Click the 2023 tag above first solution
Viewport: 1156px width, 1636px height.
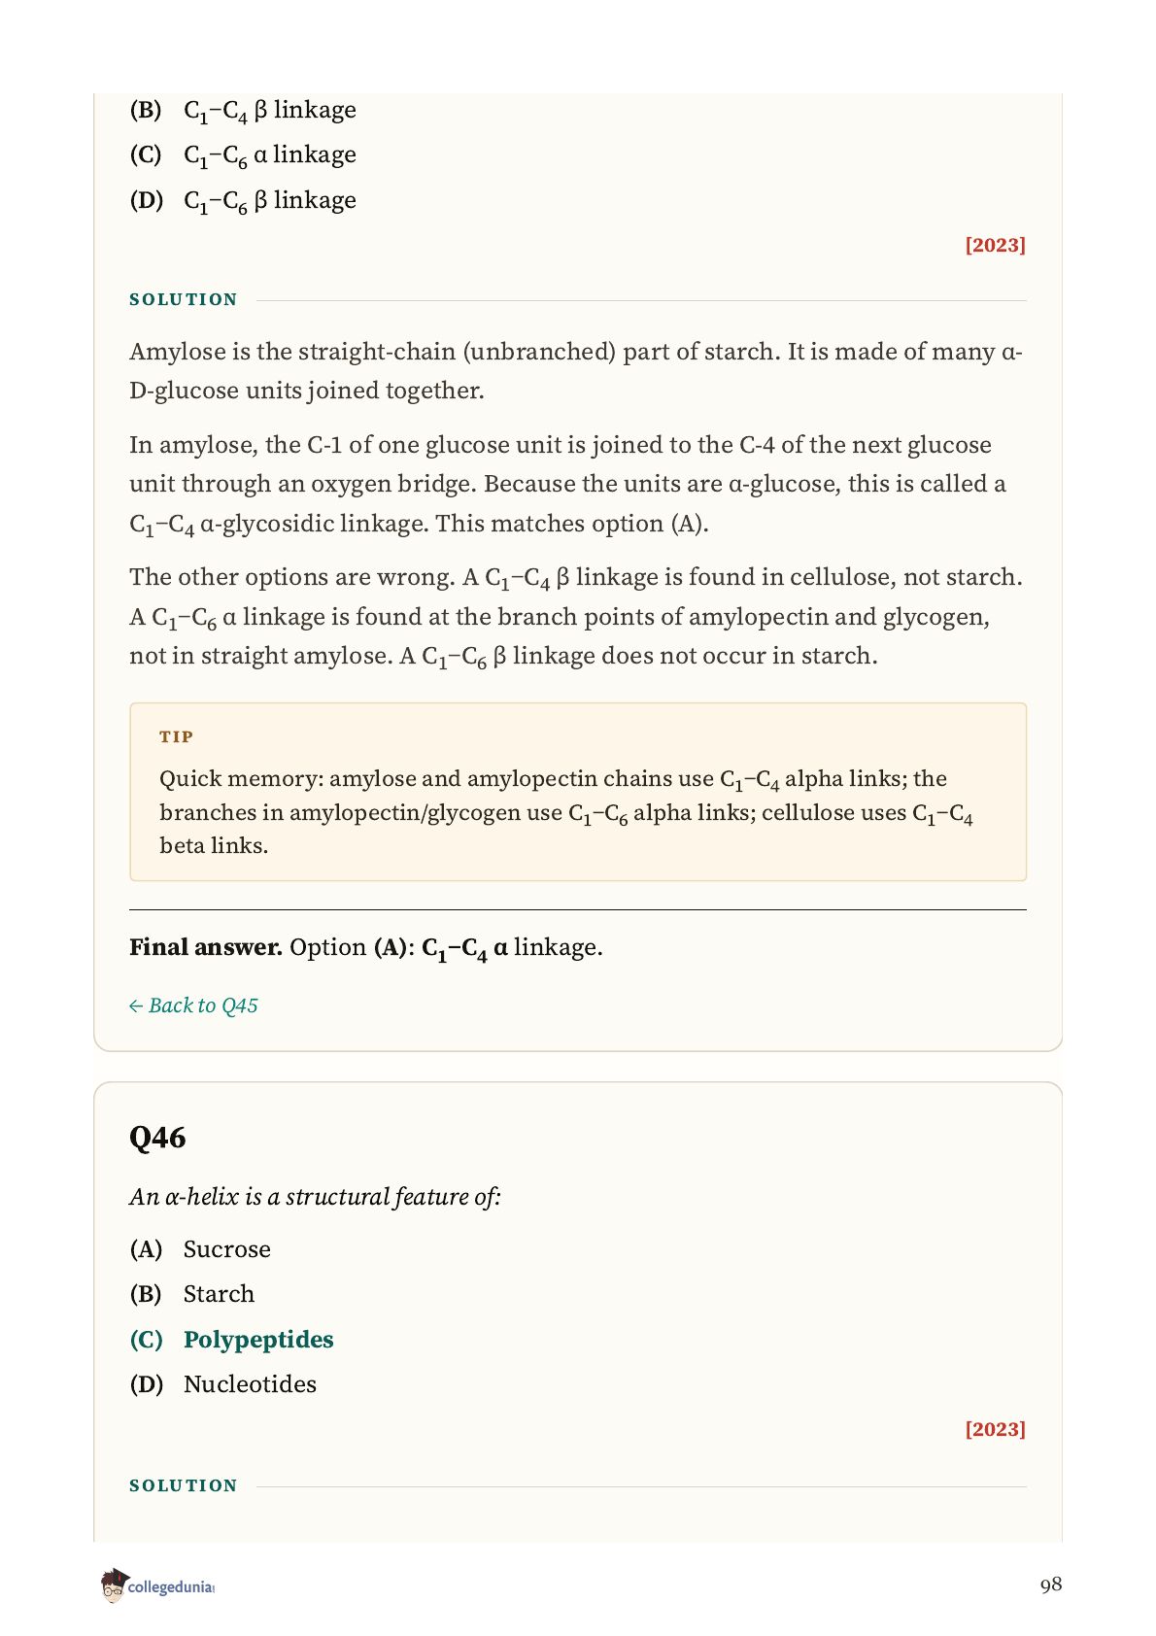[995, 245]
